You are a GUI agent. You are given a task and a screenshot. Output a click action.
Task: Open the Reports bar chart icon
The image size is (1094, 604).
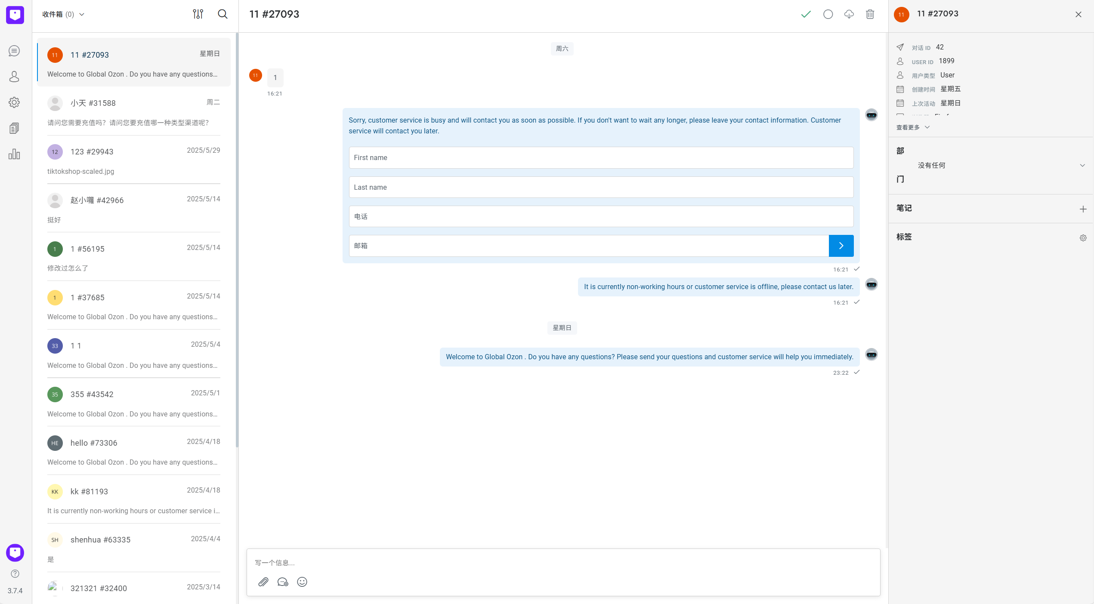click(x=14, y=154)
